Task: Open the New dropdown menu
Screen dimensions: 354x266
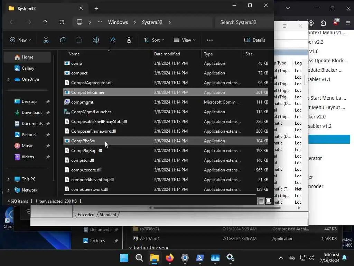Action: pos(20,40)
